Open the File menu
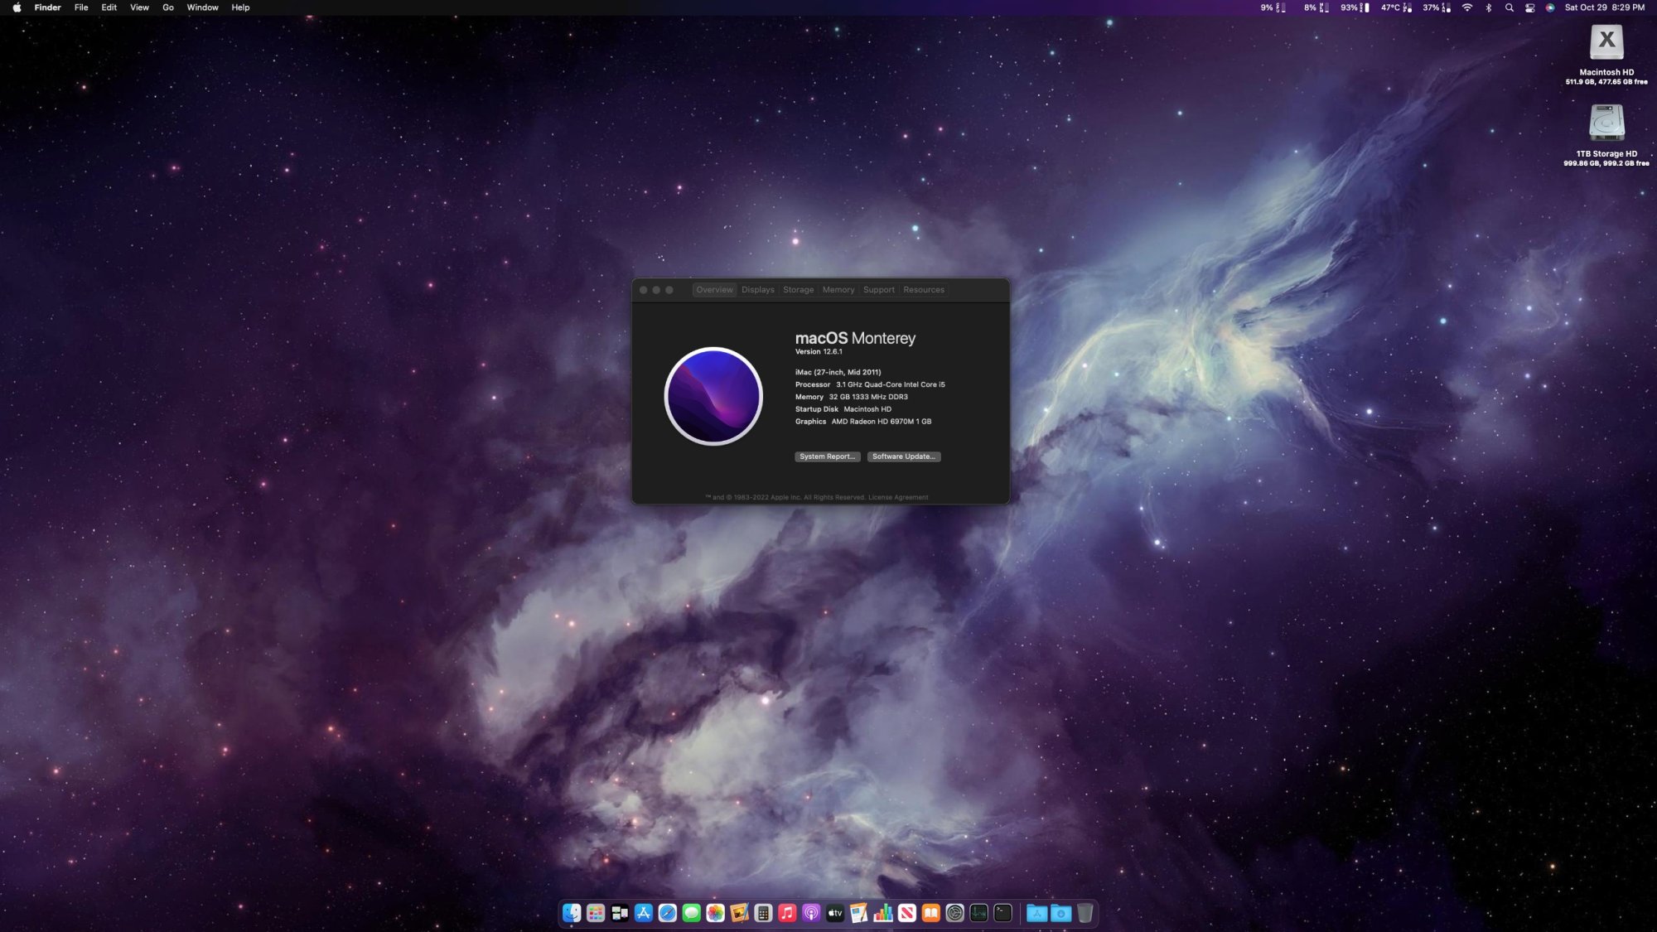 [x=81, y=7]
